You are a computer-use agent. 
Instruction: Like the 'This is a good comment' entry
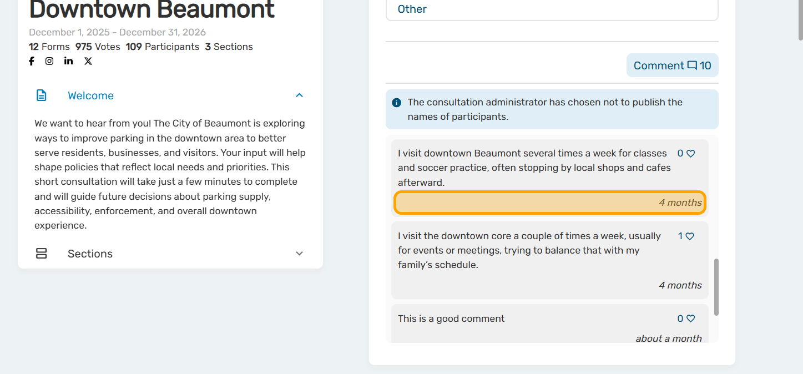[690, 319]
